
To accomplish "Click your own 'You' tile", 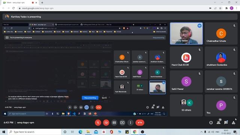I will pos(221,105).
